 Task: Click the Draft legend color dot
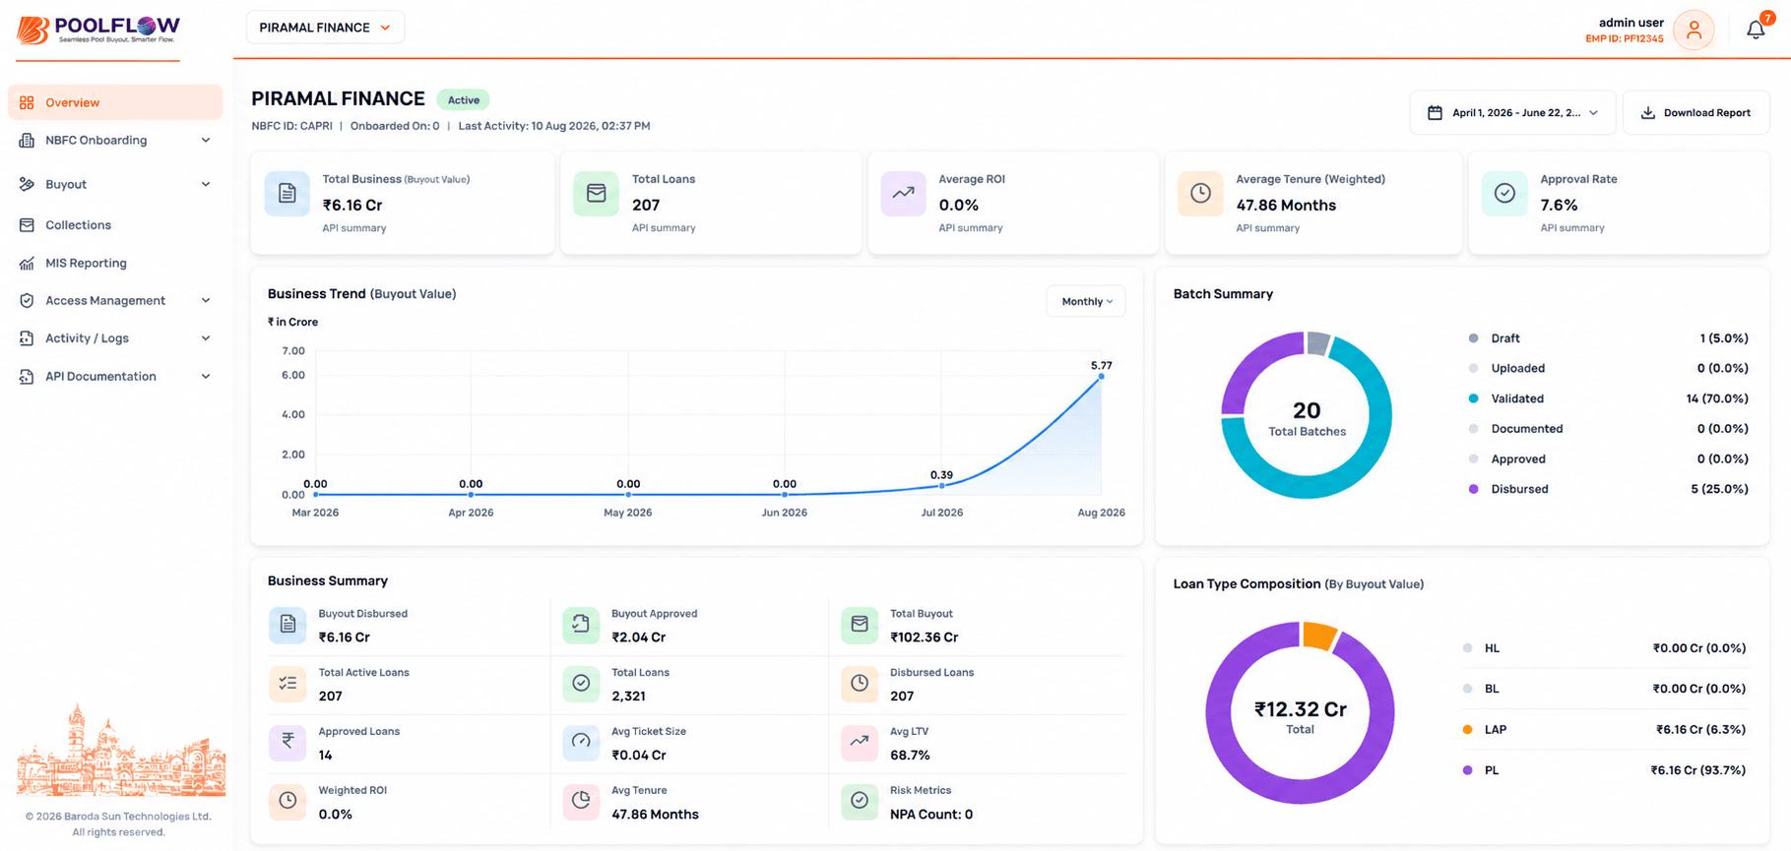[x=1473, y=338]
